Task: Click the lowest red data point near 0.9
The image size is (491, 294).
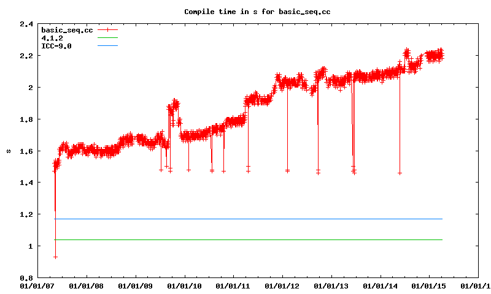Action: click(55, 257)
